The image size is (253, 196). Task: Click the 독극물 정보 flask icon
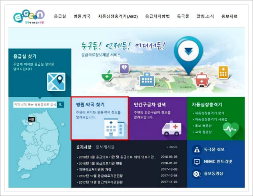(x=197, y=150)
